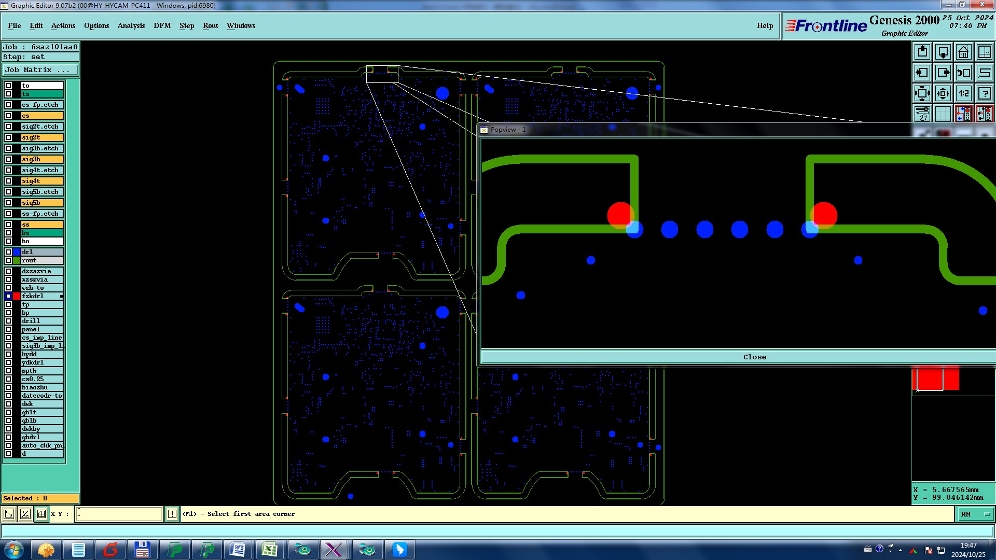Click the pan right arrow icon
This screenshot has height=560, width=996.
coord(943,73)
